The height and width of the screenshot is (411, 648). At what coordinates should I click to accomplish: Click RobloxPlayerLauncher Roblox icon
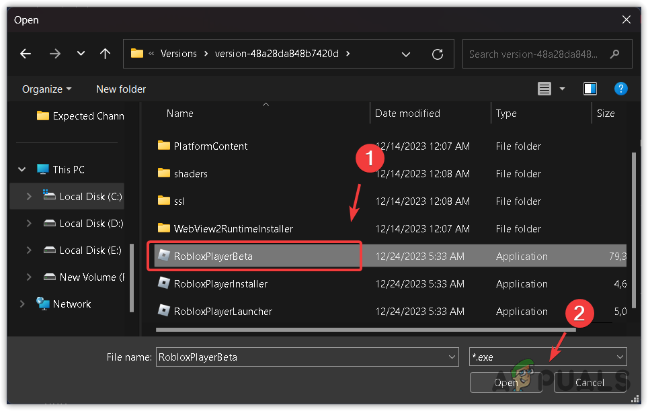(163, 311)
